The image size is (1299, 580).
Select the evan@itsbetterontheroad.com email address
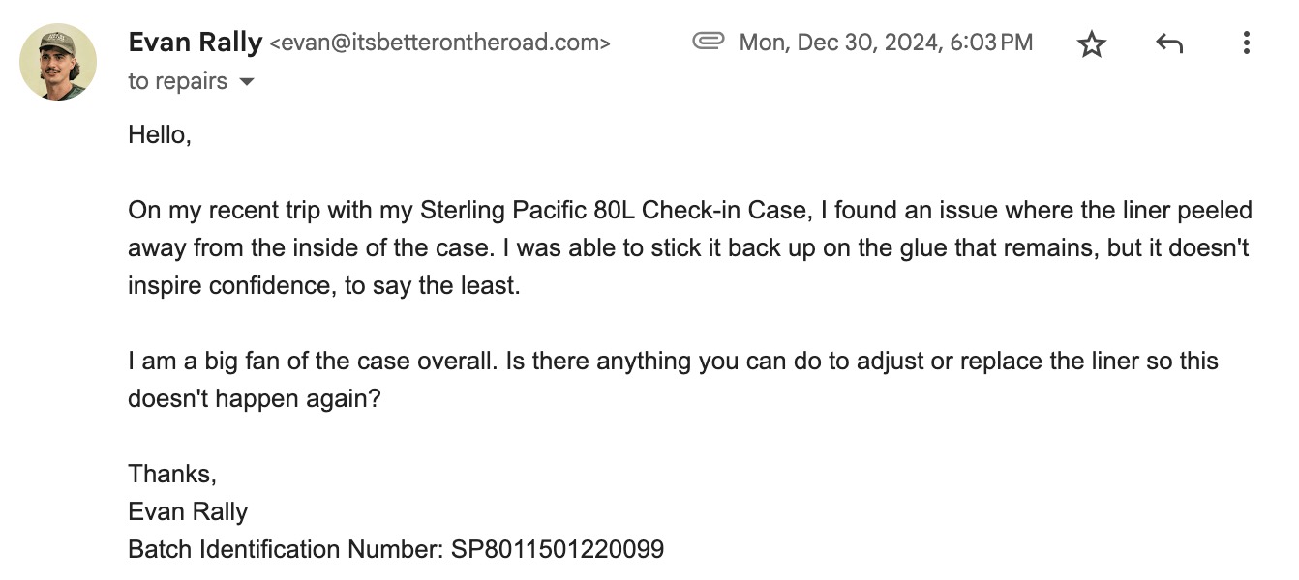[x=439, y=43]
